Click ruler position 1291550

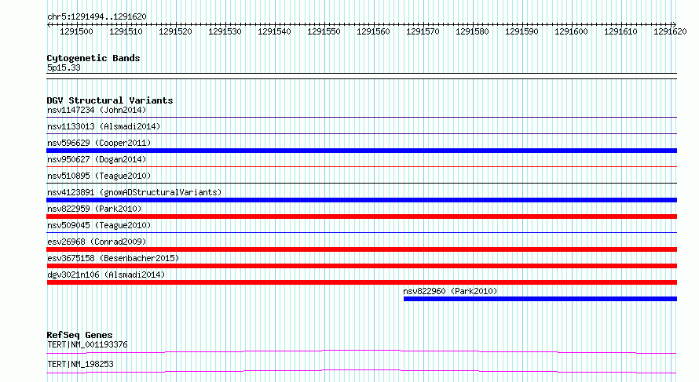pyautogui.click(x=324, y=31)
